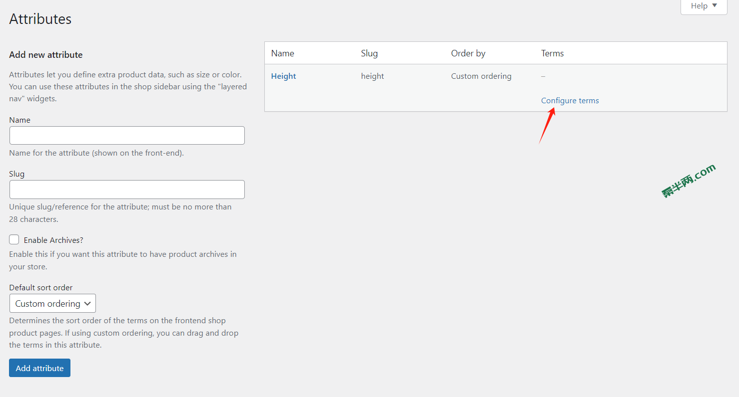The width and height of the screenshot is (739, 397).
Task: Click the Terms column header
Action: tap(552, 53)
